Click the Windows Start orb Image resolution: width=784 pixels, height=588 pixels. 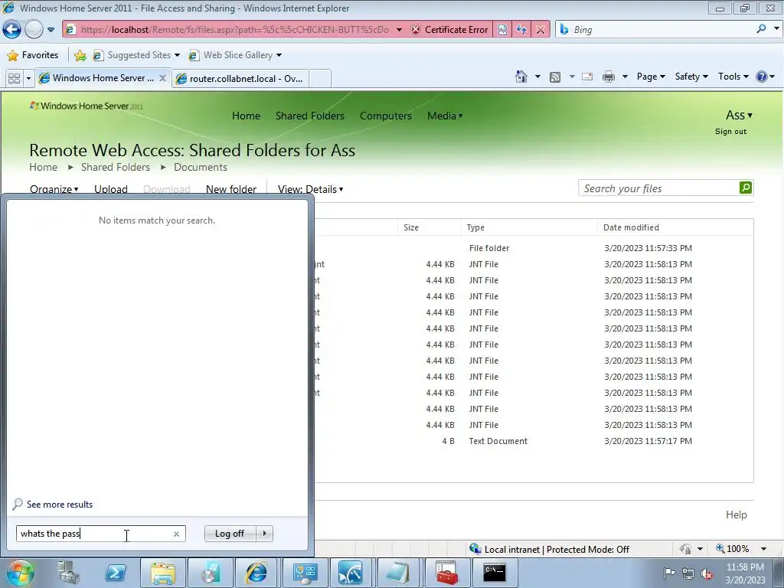21,573
